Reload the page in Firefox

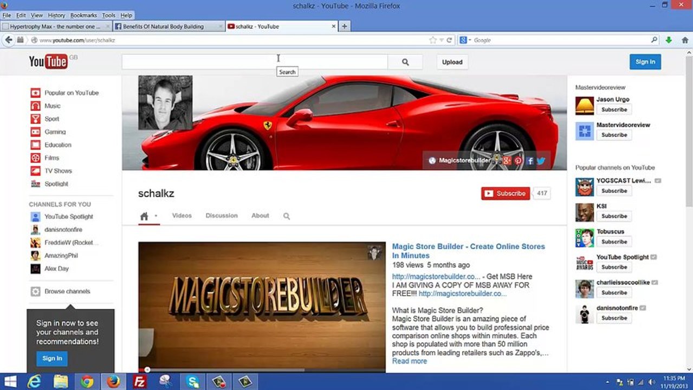pos(449,40)
